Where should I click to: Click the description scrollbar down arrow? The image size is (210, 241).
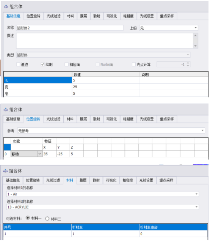195,46
